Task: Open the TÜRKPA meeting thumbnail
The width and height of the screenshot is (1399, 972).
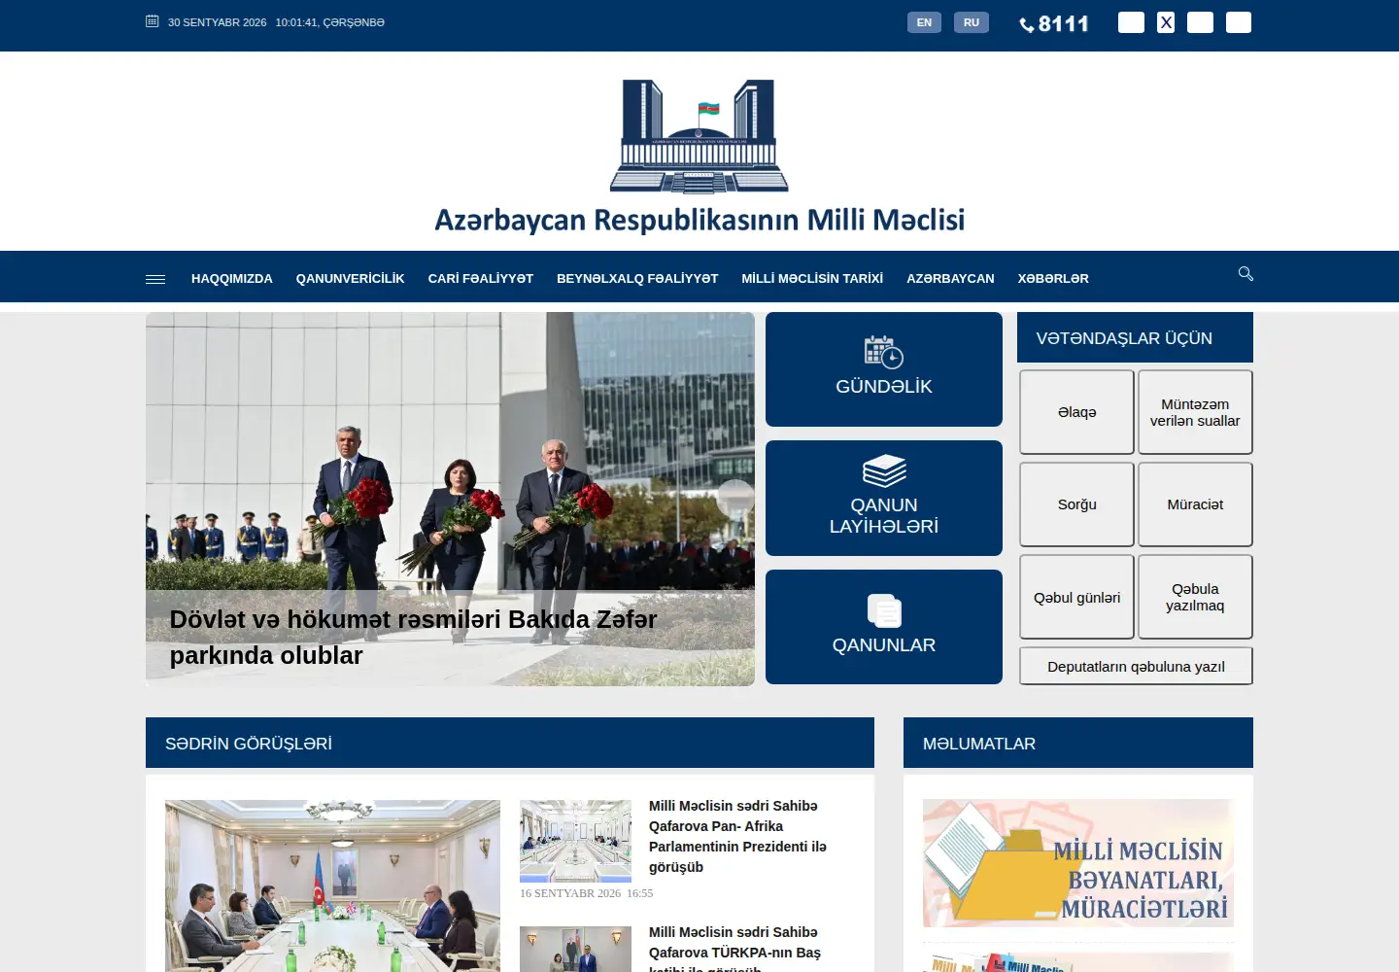Action: click(575, 950)
